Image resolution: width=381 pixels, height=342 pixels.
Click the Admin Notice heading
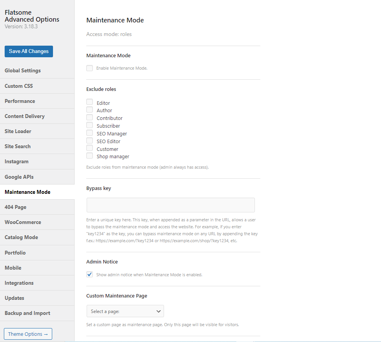(102, 262)
